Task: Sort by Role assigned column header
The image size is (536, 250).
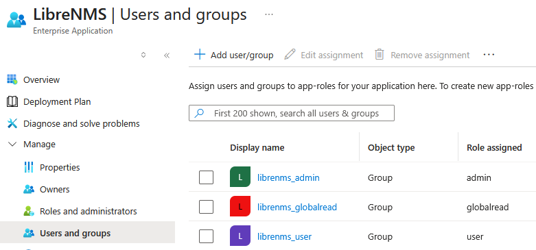Action: pos(494,148)
